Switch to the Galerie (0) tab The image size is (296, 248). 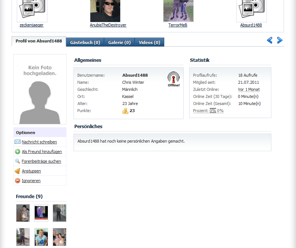tap(119, 42)
